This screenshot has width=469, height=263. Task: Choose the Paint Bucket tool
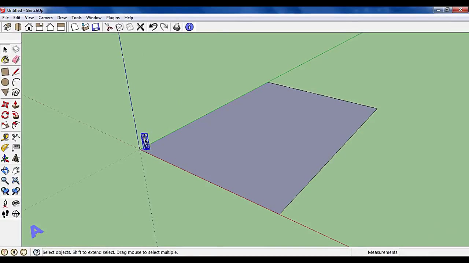click(x=5, y=60)
